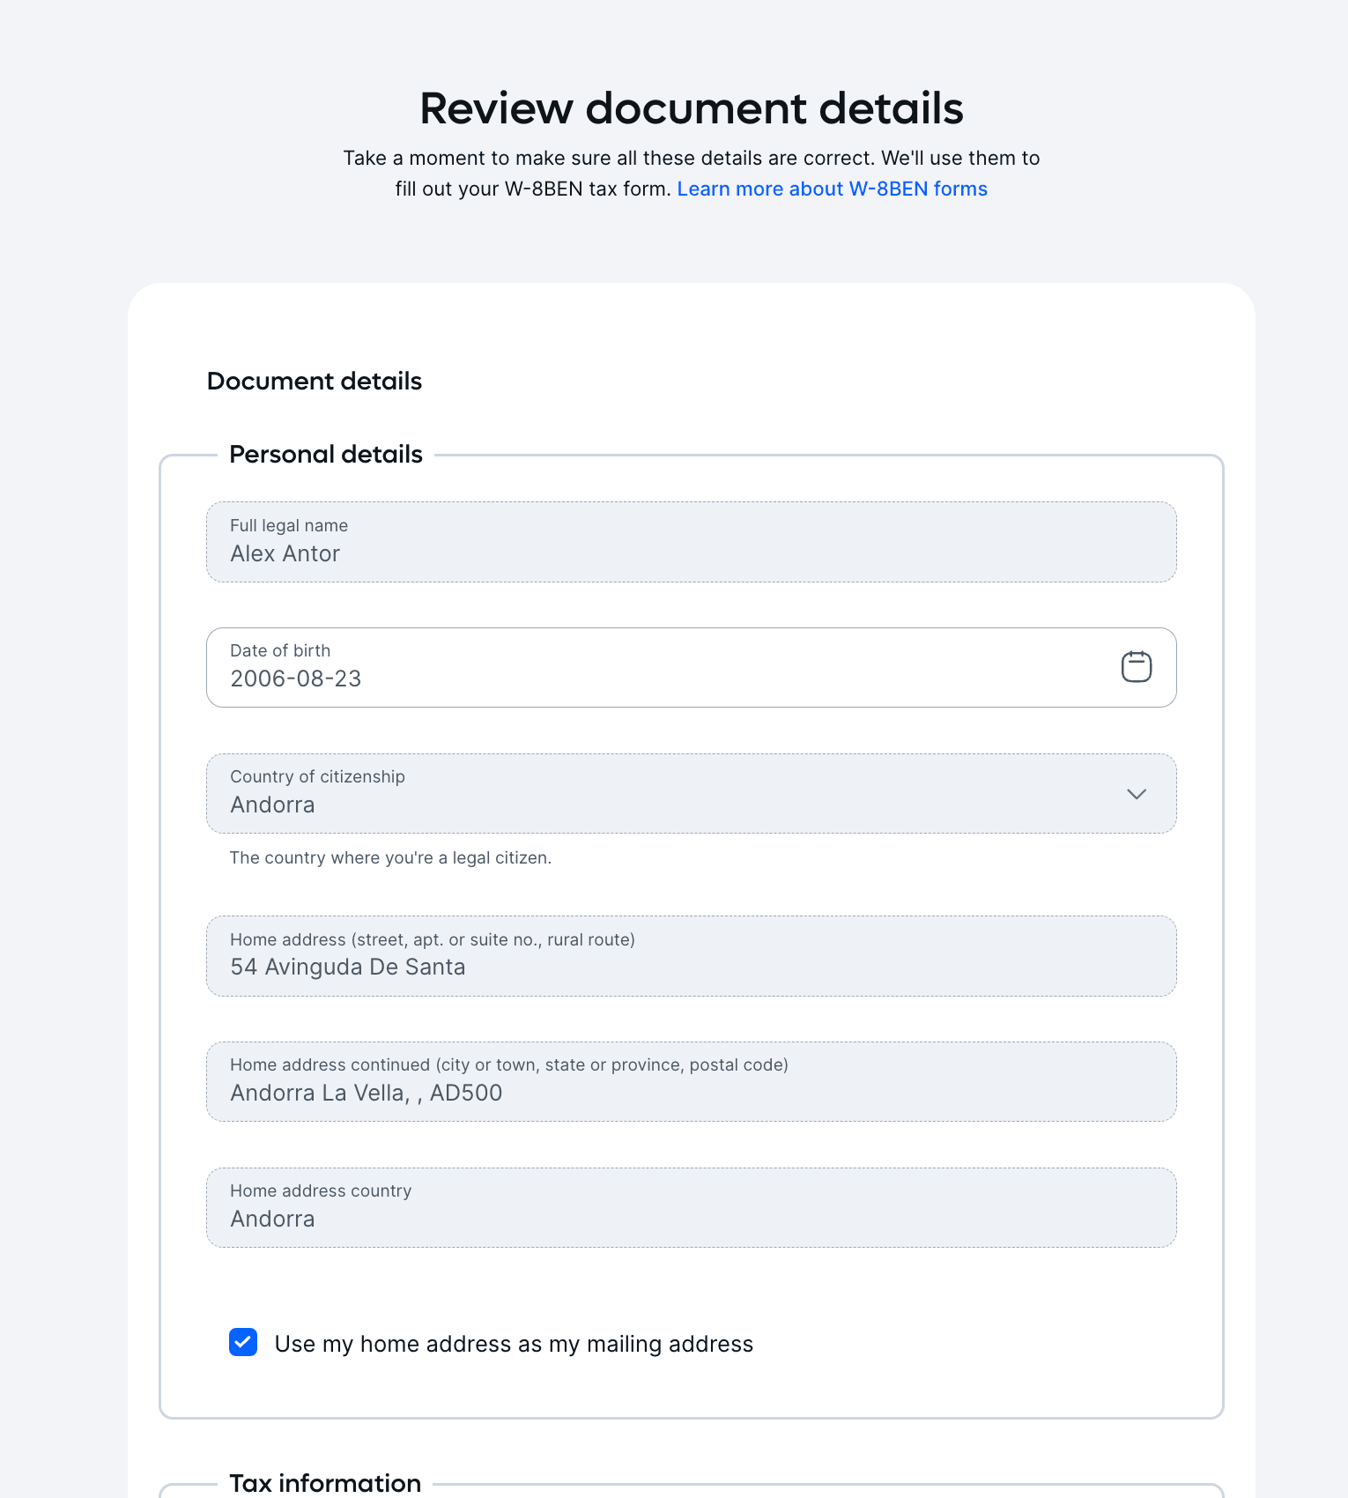Click the Home address continued field
This screenshot has height=1498, width=1348.
pos(692,1081)
